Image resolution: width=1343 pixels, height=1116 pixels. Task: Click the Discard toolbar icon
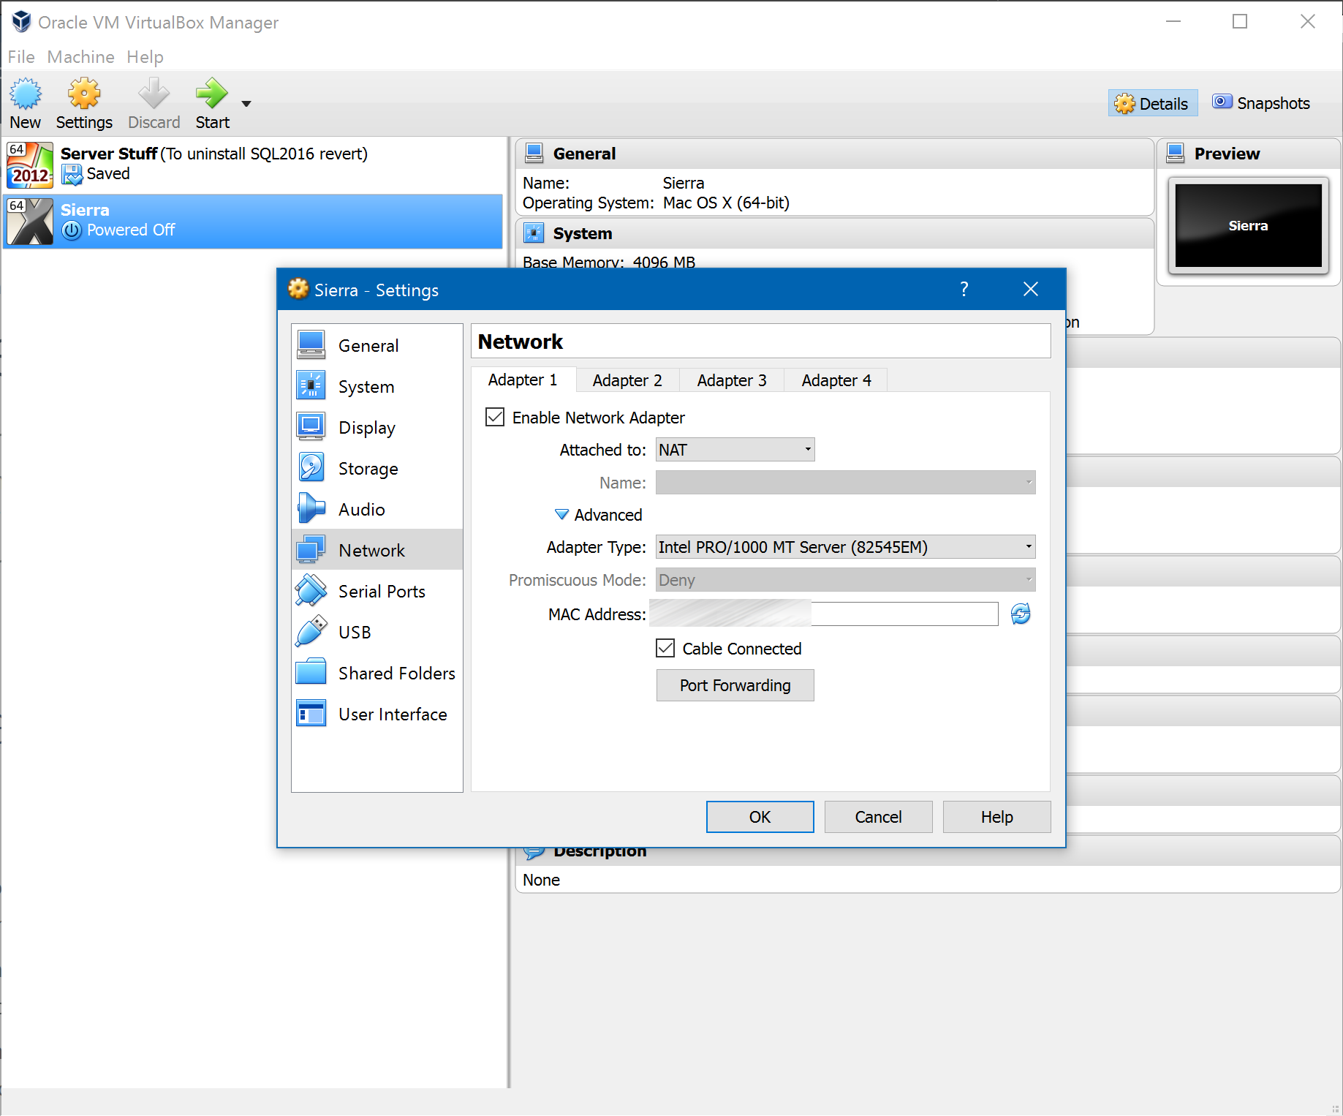(x=154, y=94)
